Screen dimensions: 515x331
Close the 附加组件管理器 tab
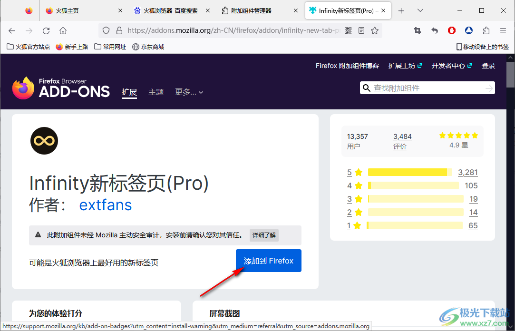point(296,11)
